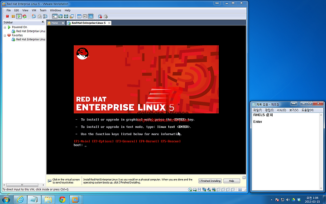Click the Summary view toolbar icon
The height and width of the screenshot is (204, 326).
click(x=79, y=16)
